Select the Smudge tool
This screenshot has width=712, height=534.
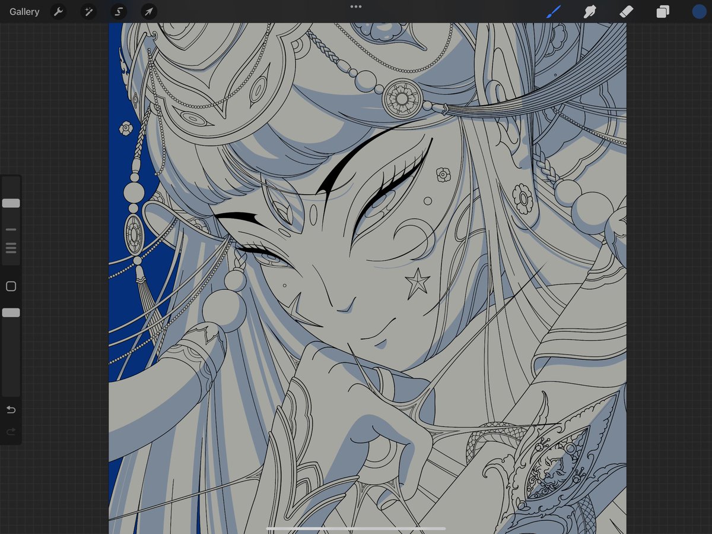click(x=590, y=11)
